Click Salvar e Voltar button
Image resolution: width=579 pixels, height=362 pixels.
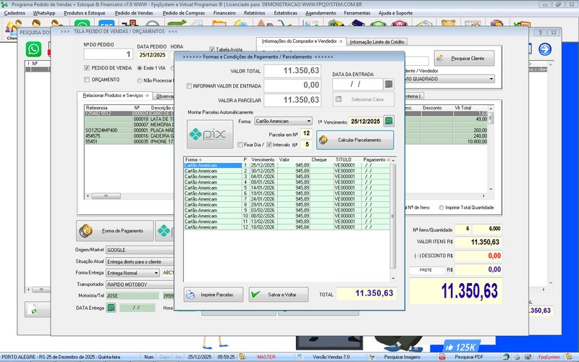(x=279, y=295)
